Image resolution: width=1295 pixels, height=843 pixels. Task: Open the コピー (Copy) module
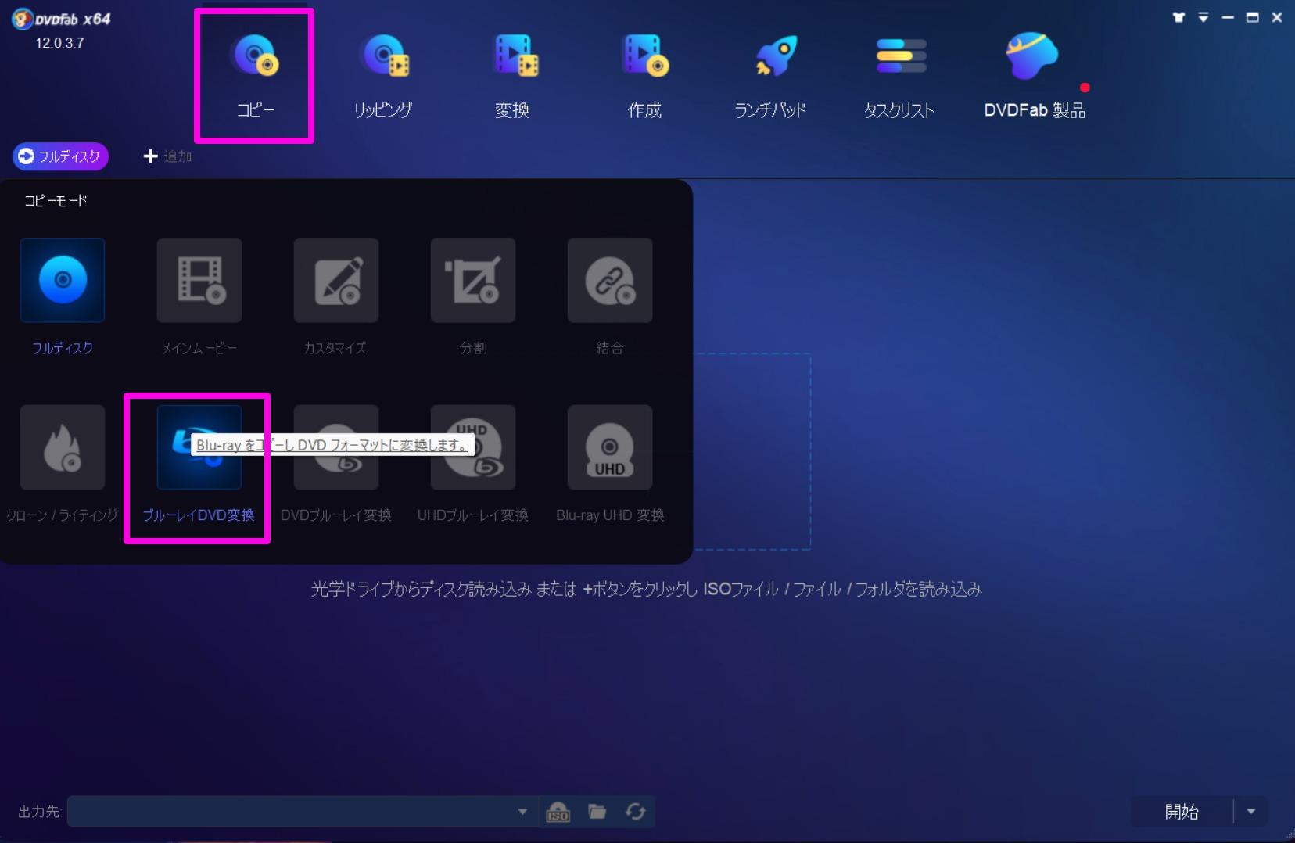(x=255, y=76)
